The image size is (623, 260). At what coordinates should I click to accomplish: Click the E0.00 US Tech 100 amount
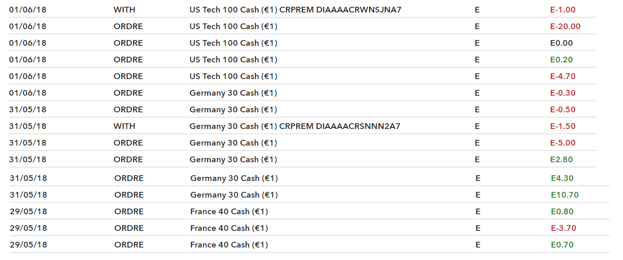(x=562, y=43)
